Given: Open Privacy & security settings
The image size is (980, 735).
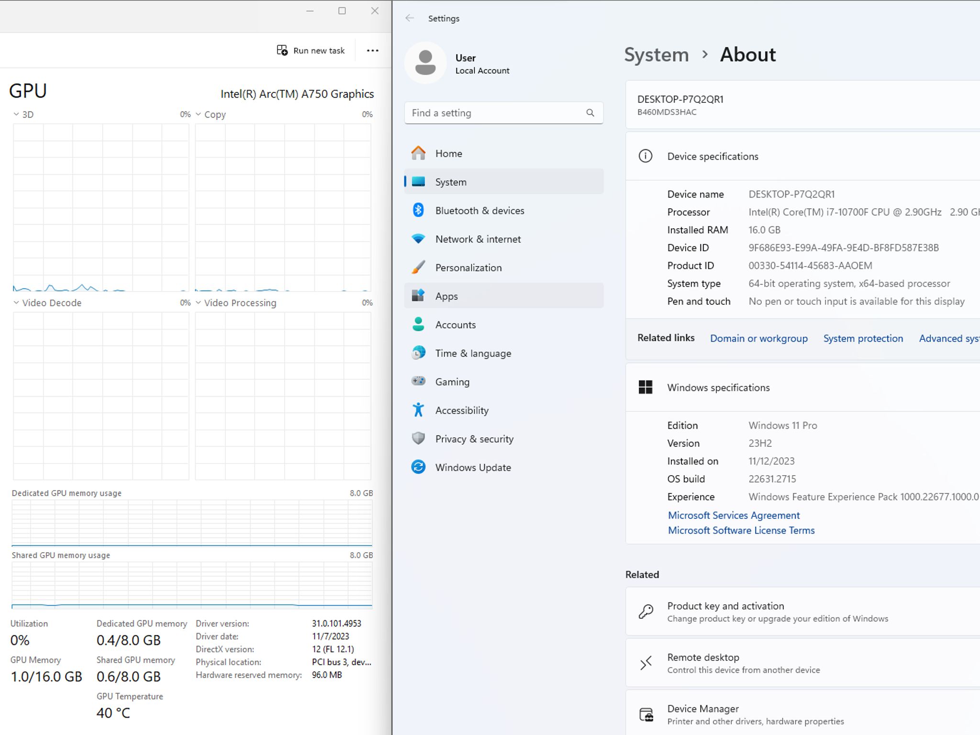Looking at the screenshot, I should coord(503,439).
